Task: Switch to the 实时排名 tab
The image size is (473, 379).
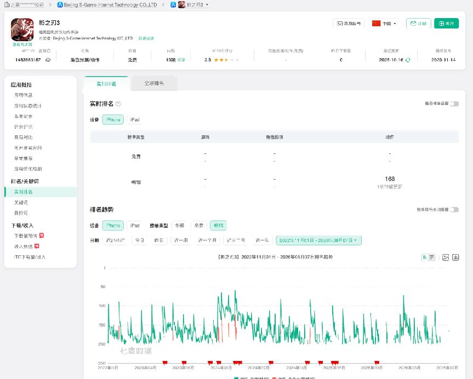Action: click(x=106, y=84)
